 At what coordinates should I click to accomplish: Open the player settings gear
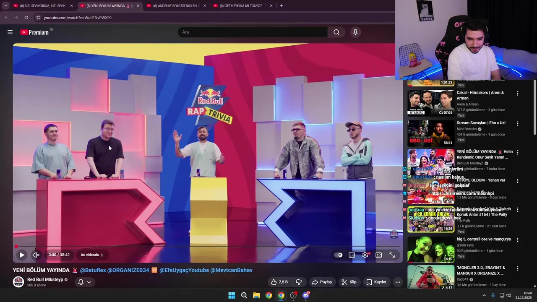[365, 255]
